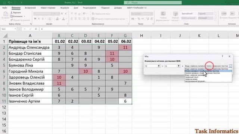Select cell with Іванченко Артем
239x134 pixels.
(30, 101)
